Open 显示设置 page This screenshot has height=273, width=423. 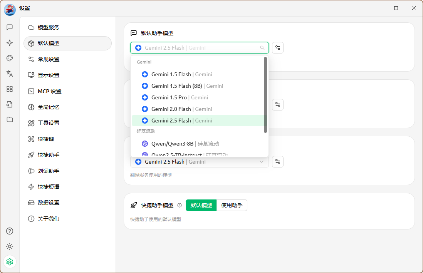click(67, 75)
